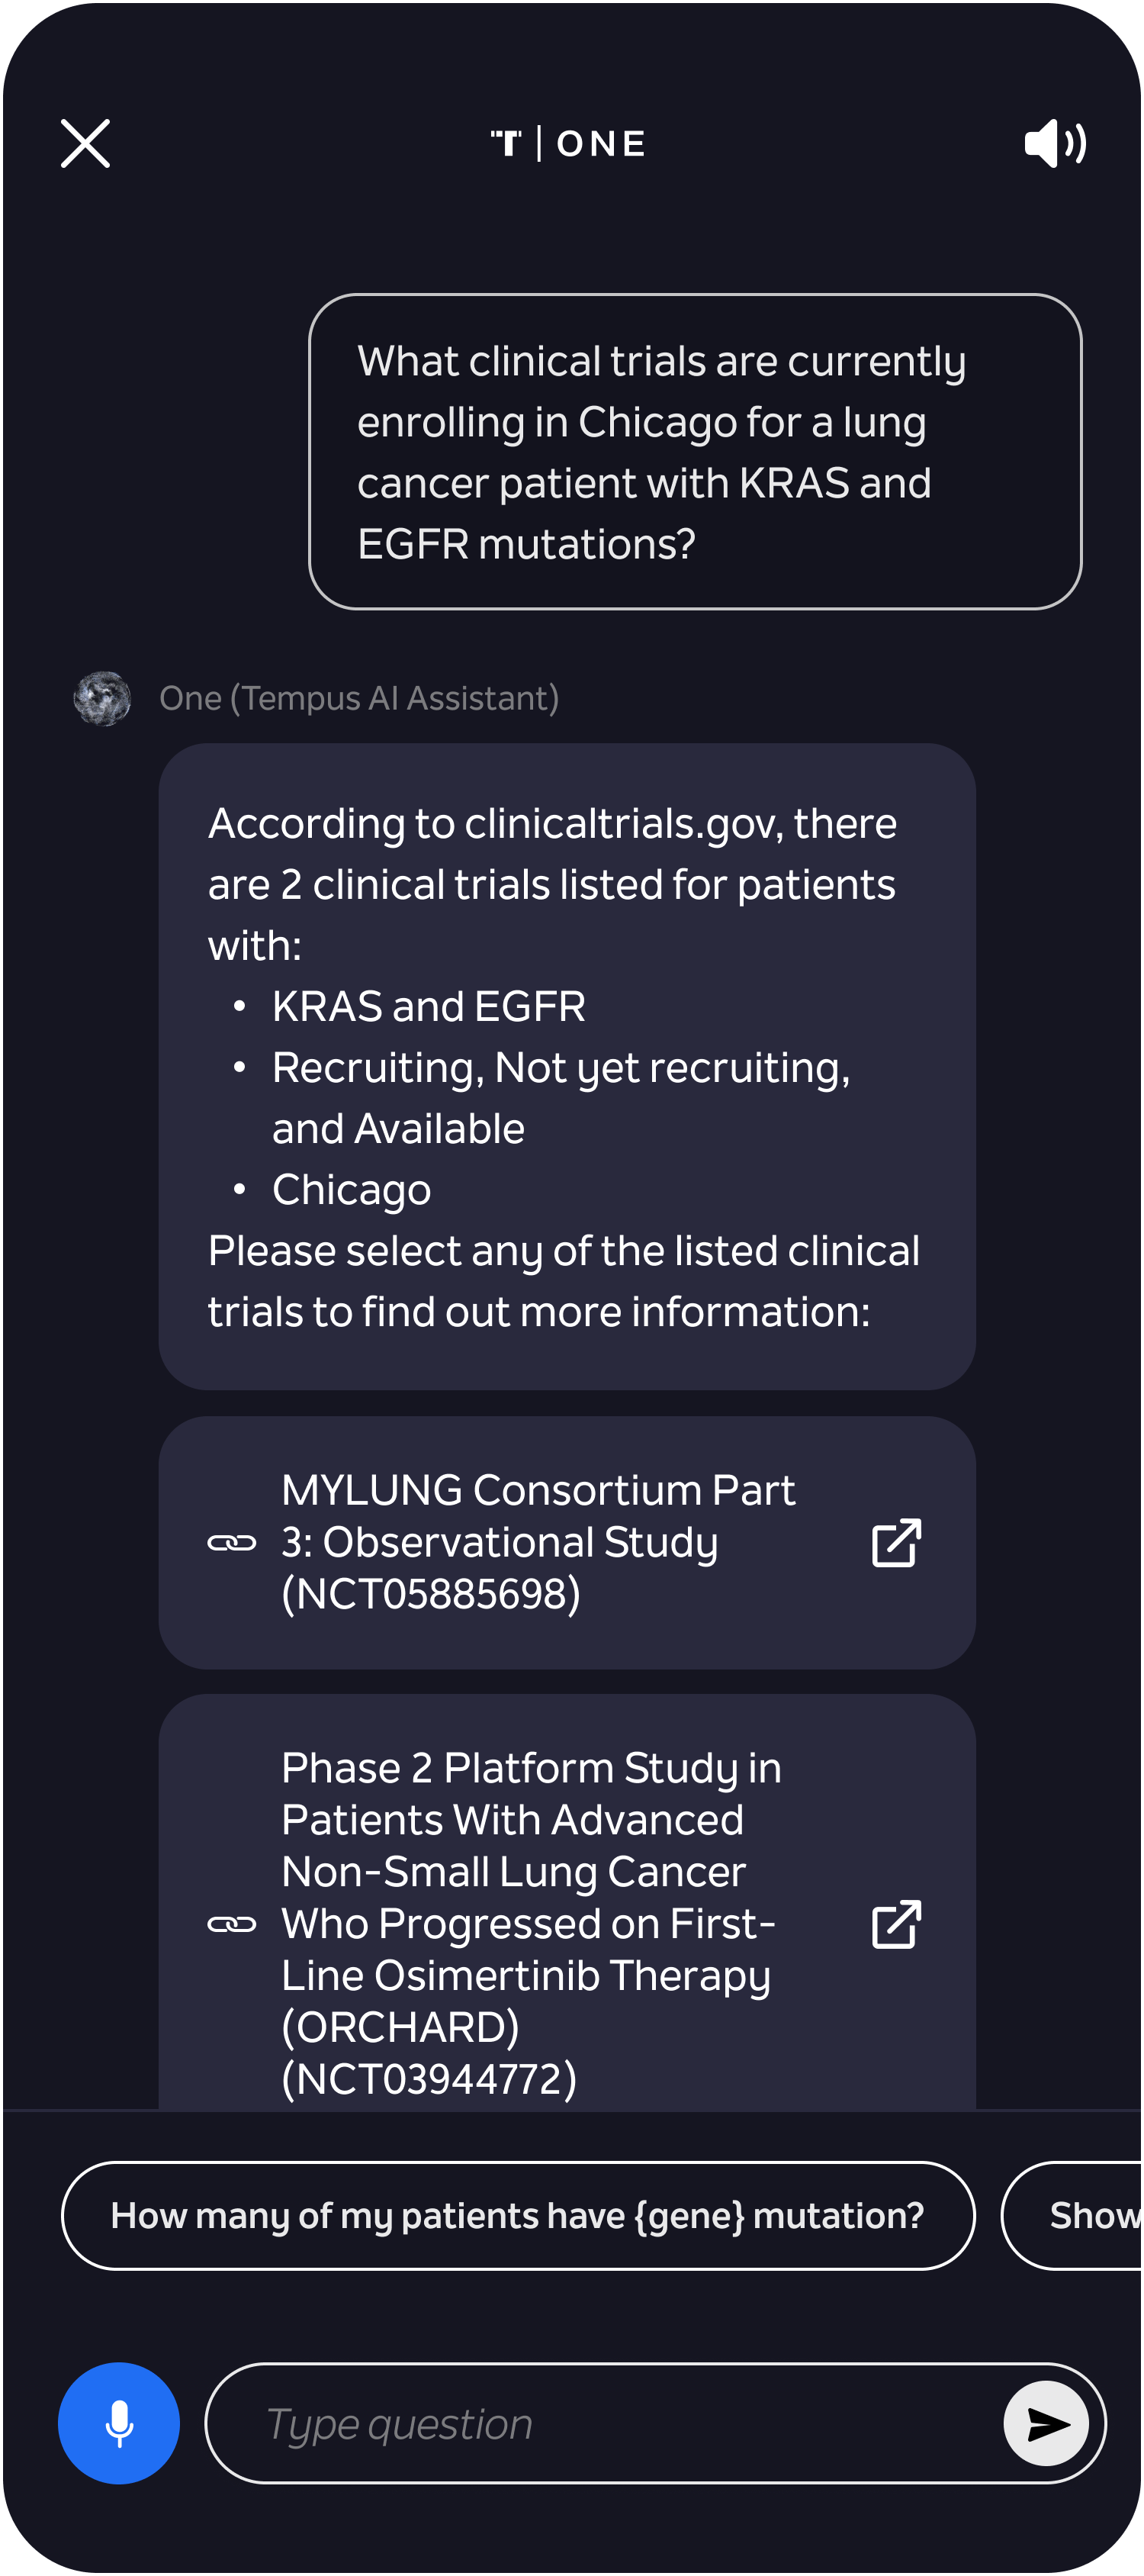The image size is (1144, 2576).
Task: Click the T ONE logo header
Action: point(567,143)
